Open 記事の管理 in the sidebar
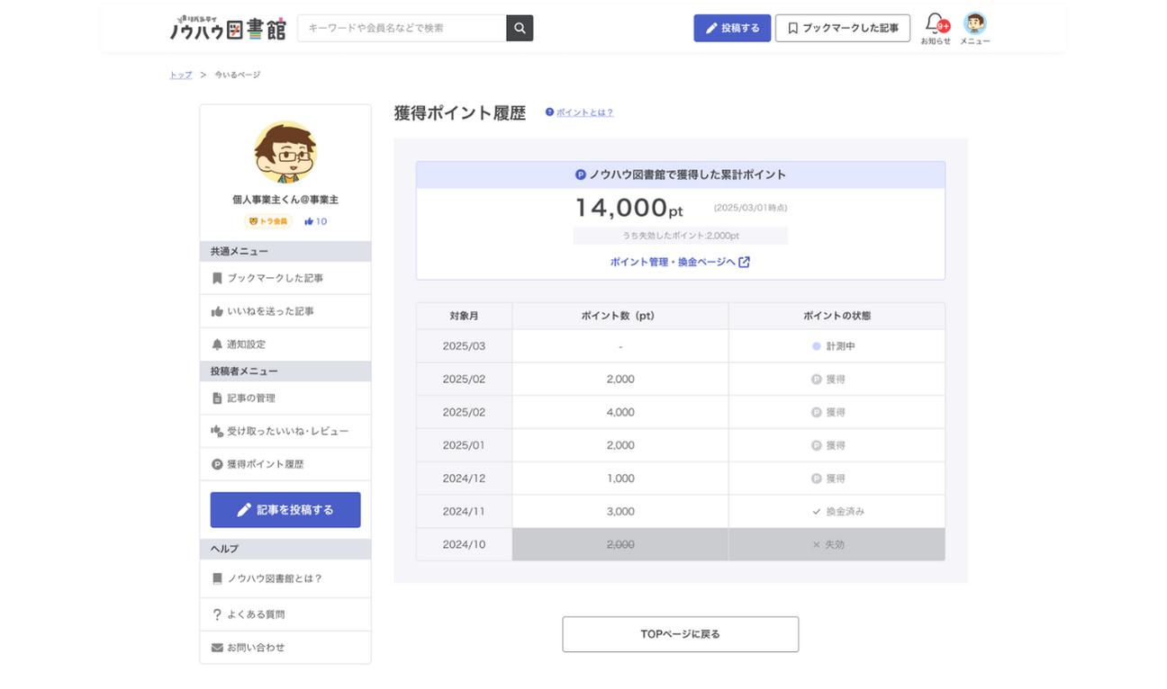Viewport: 1167px width, 689px height. click(x=250, y=398)
